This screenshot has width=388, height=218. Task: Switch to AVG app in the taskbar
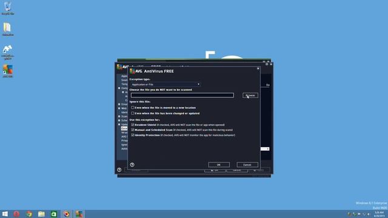click(79, 214)
